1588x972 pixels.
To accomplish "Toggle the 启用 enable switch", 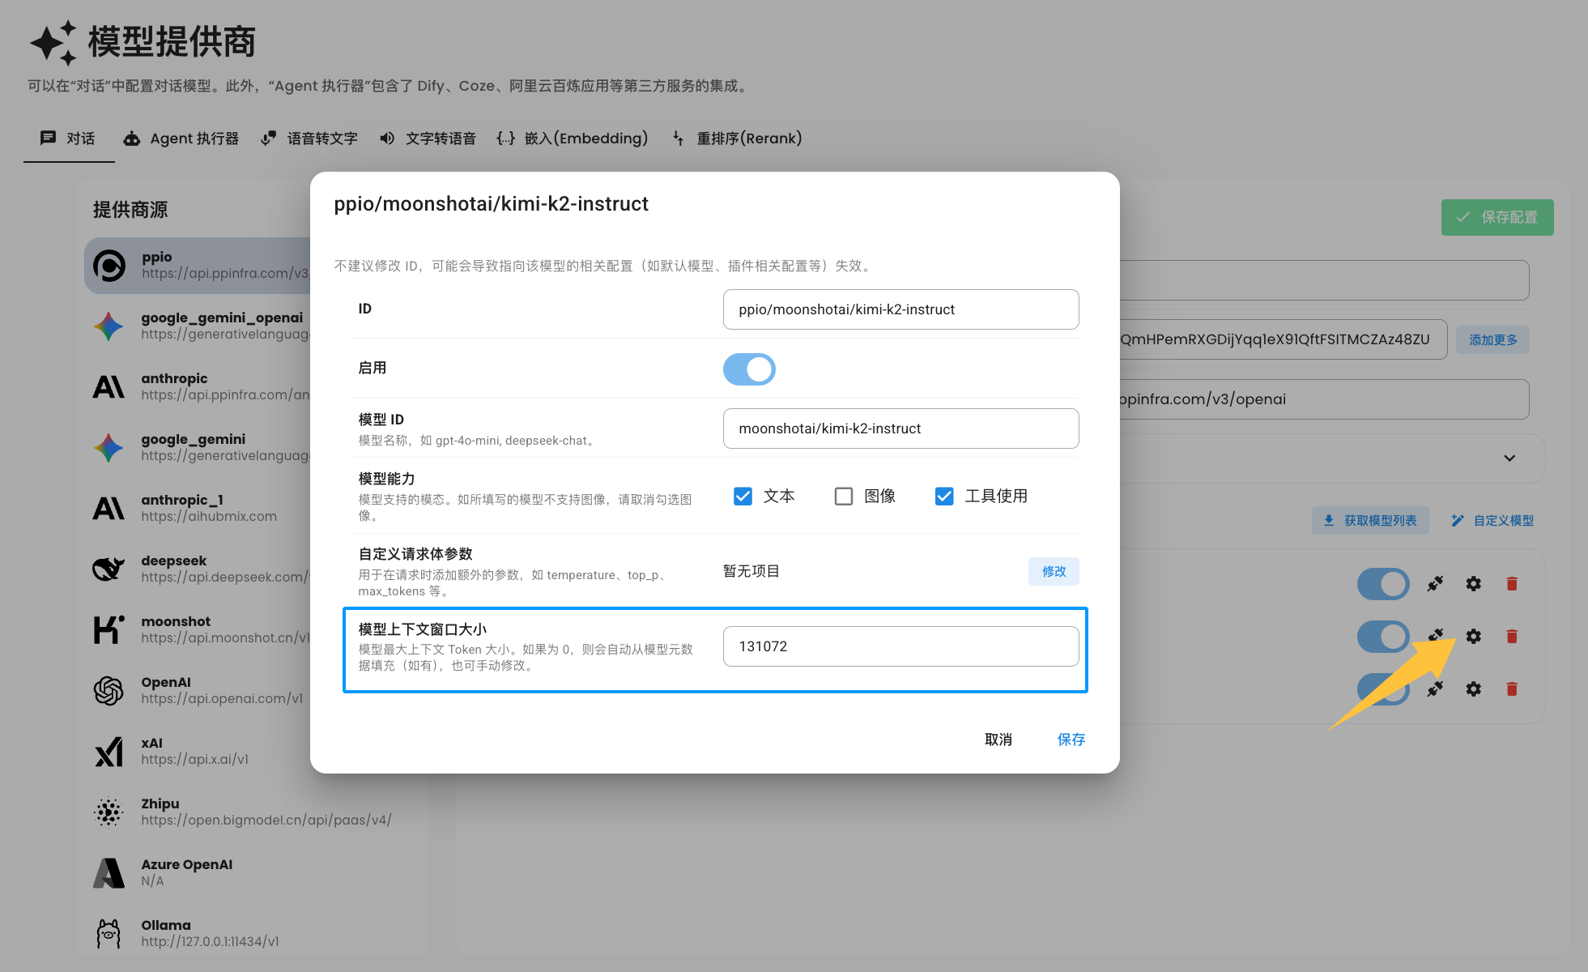I will click(x=748, y=369).
